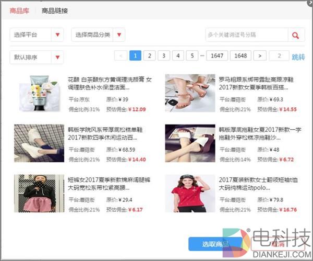Select page 5 in pagination
The image size is (313, 261).
192,55
